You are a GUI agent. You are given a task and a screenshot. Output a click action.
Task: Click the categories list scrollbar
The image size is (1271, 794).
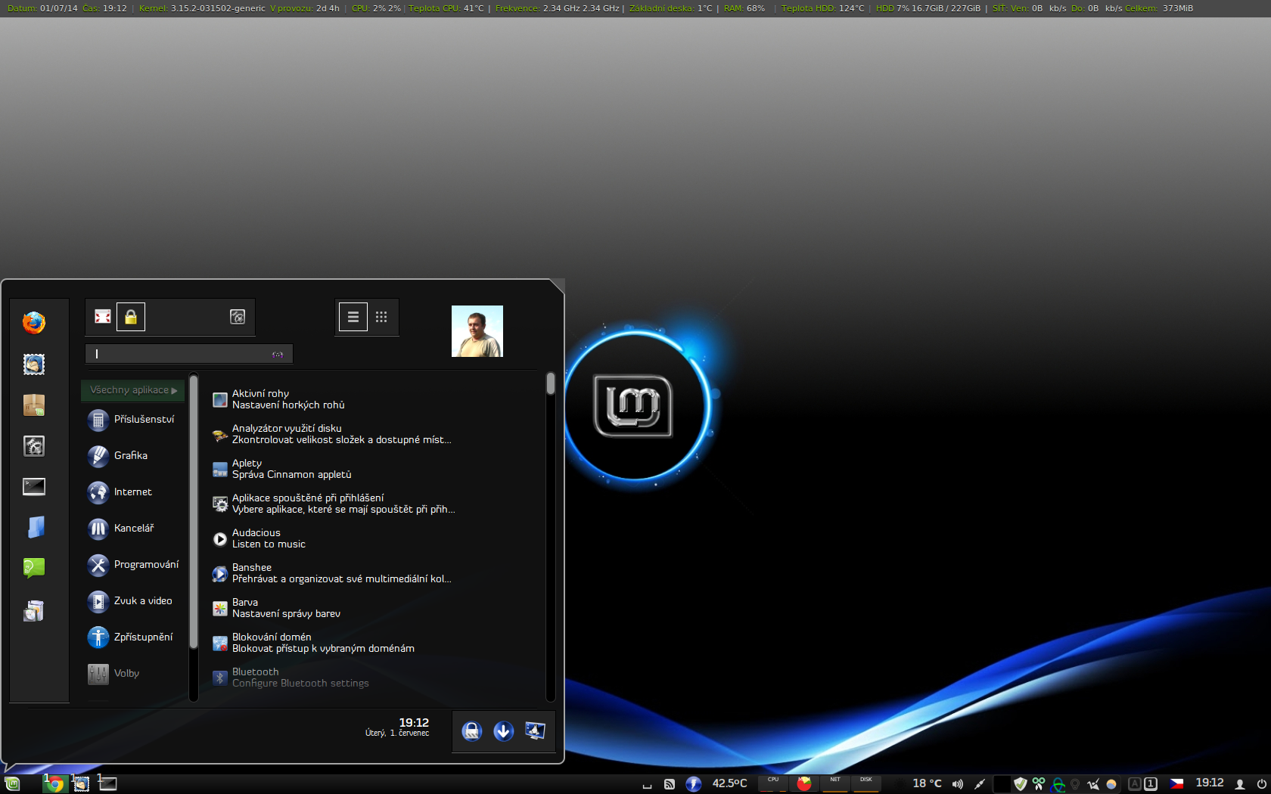194,512
